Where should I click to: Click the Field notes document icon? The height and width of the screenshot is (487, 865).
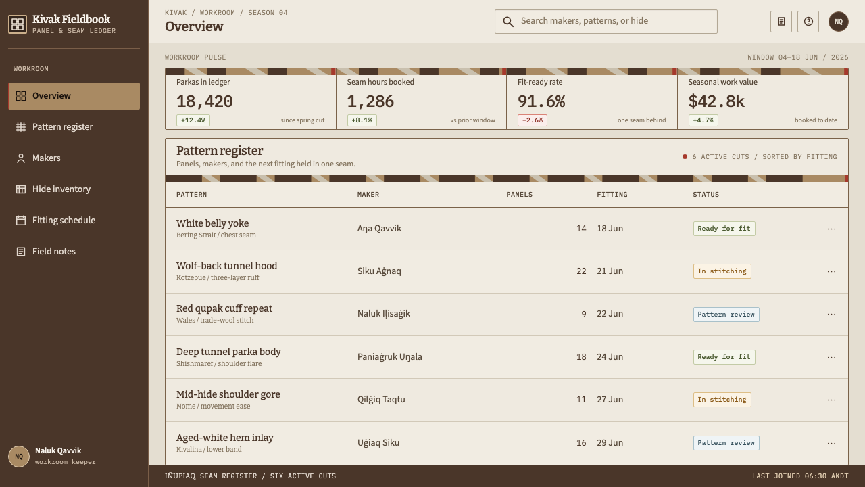click(21, 252)
